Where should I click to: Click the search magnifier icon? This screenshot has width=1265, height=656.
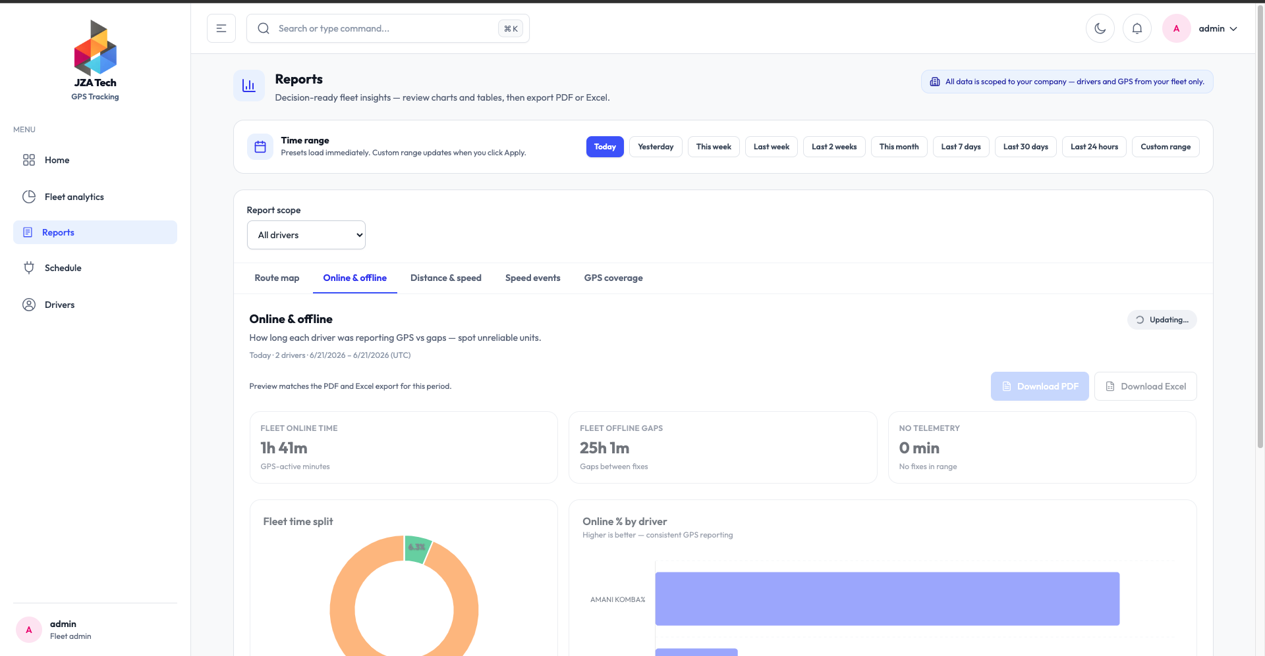[x=264, y=28]
